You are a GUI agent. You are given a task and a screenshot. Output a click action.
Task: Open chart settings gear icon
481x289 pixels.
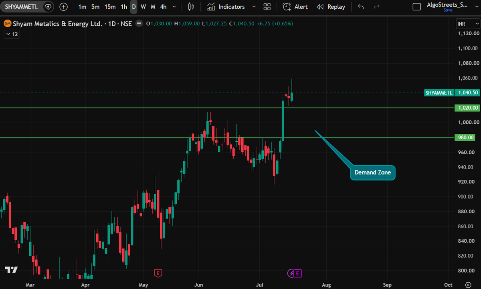(x=468, y=285)
